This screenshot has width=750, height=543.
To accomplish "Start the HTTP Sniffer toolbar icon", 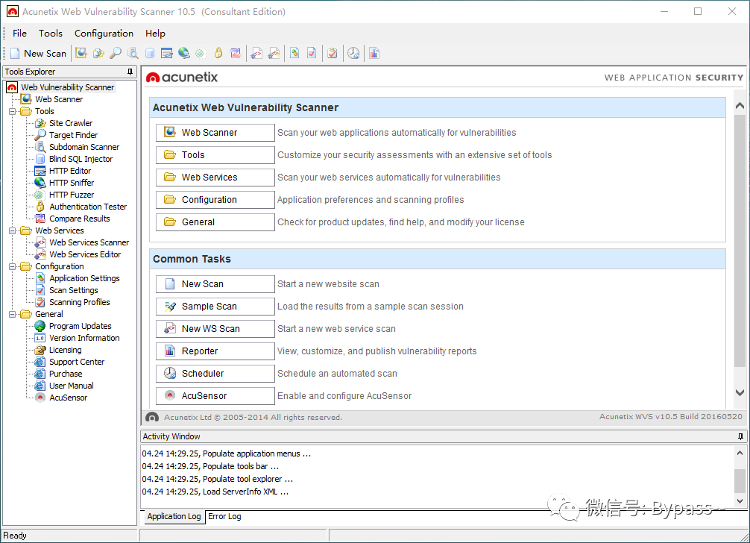I will pos(183,53).
